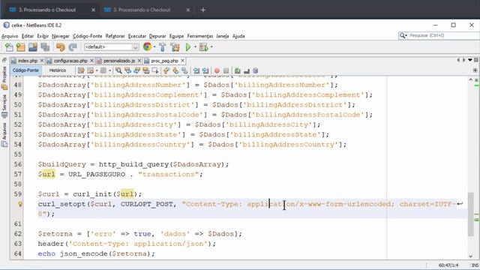Toggle Rectangular Selection icon
The height and width of the screenshot is (270, 480).
tap(155, 70)
